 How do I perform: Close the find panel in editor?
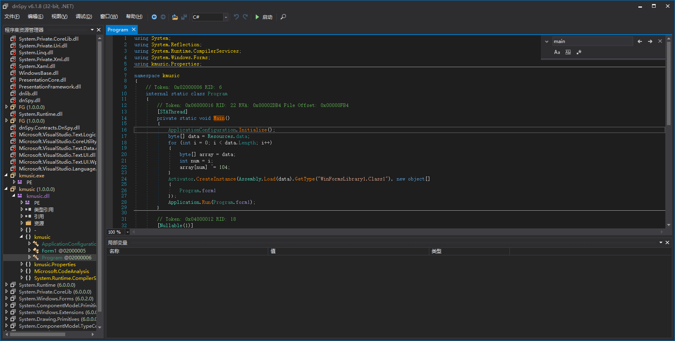pyautogui.click(x=660, y=41)
